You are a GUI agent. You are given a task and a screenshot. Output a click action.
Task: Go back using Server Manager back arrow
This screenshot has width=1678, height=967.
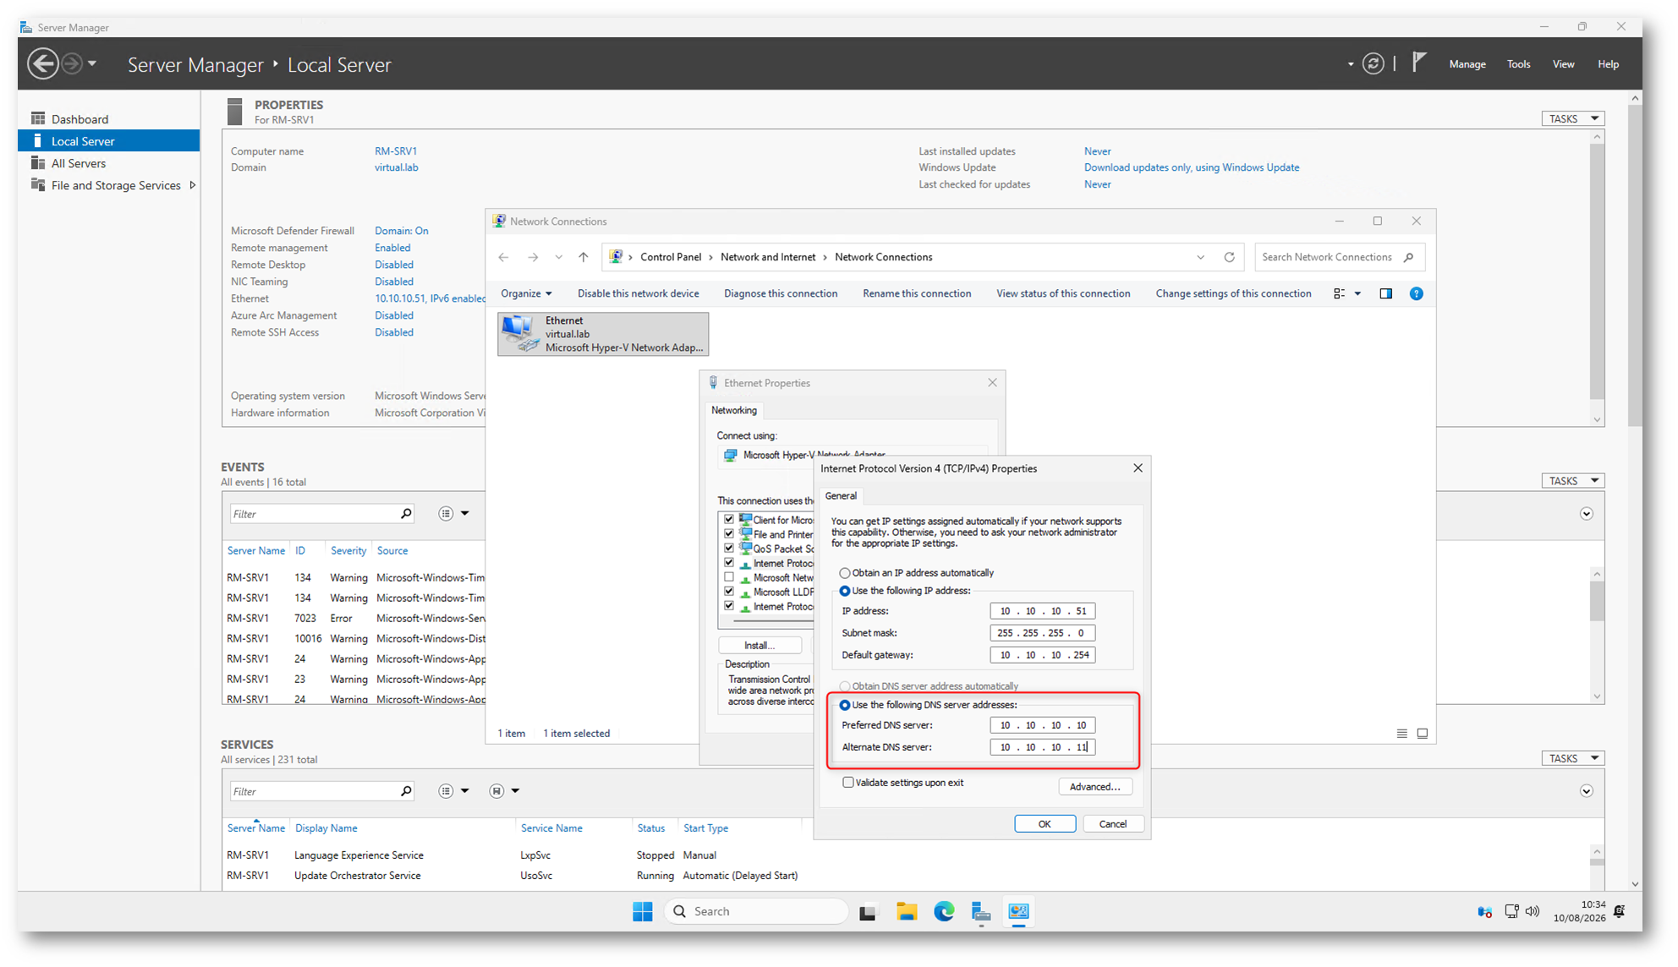pos(43,63)
